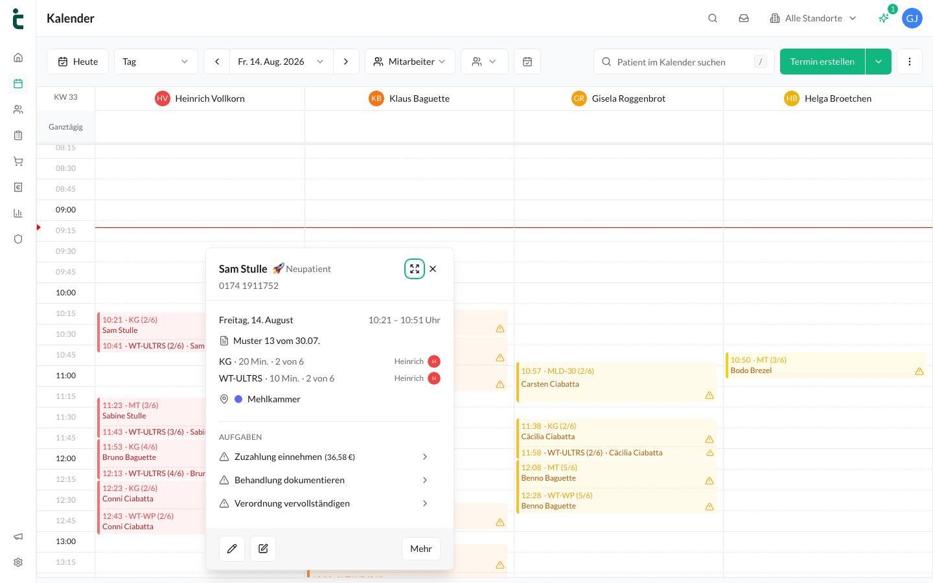Viewport: 933px width, 583px height.
Task: Expand the Zuzahlung einnehmen task
Action: [330, 457]
